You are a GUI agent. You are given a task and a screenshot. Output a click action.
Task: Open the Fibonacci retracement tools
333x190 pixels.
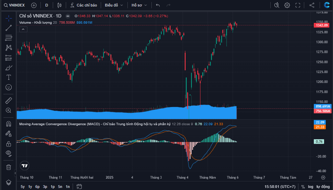pos(9,38)
